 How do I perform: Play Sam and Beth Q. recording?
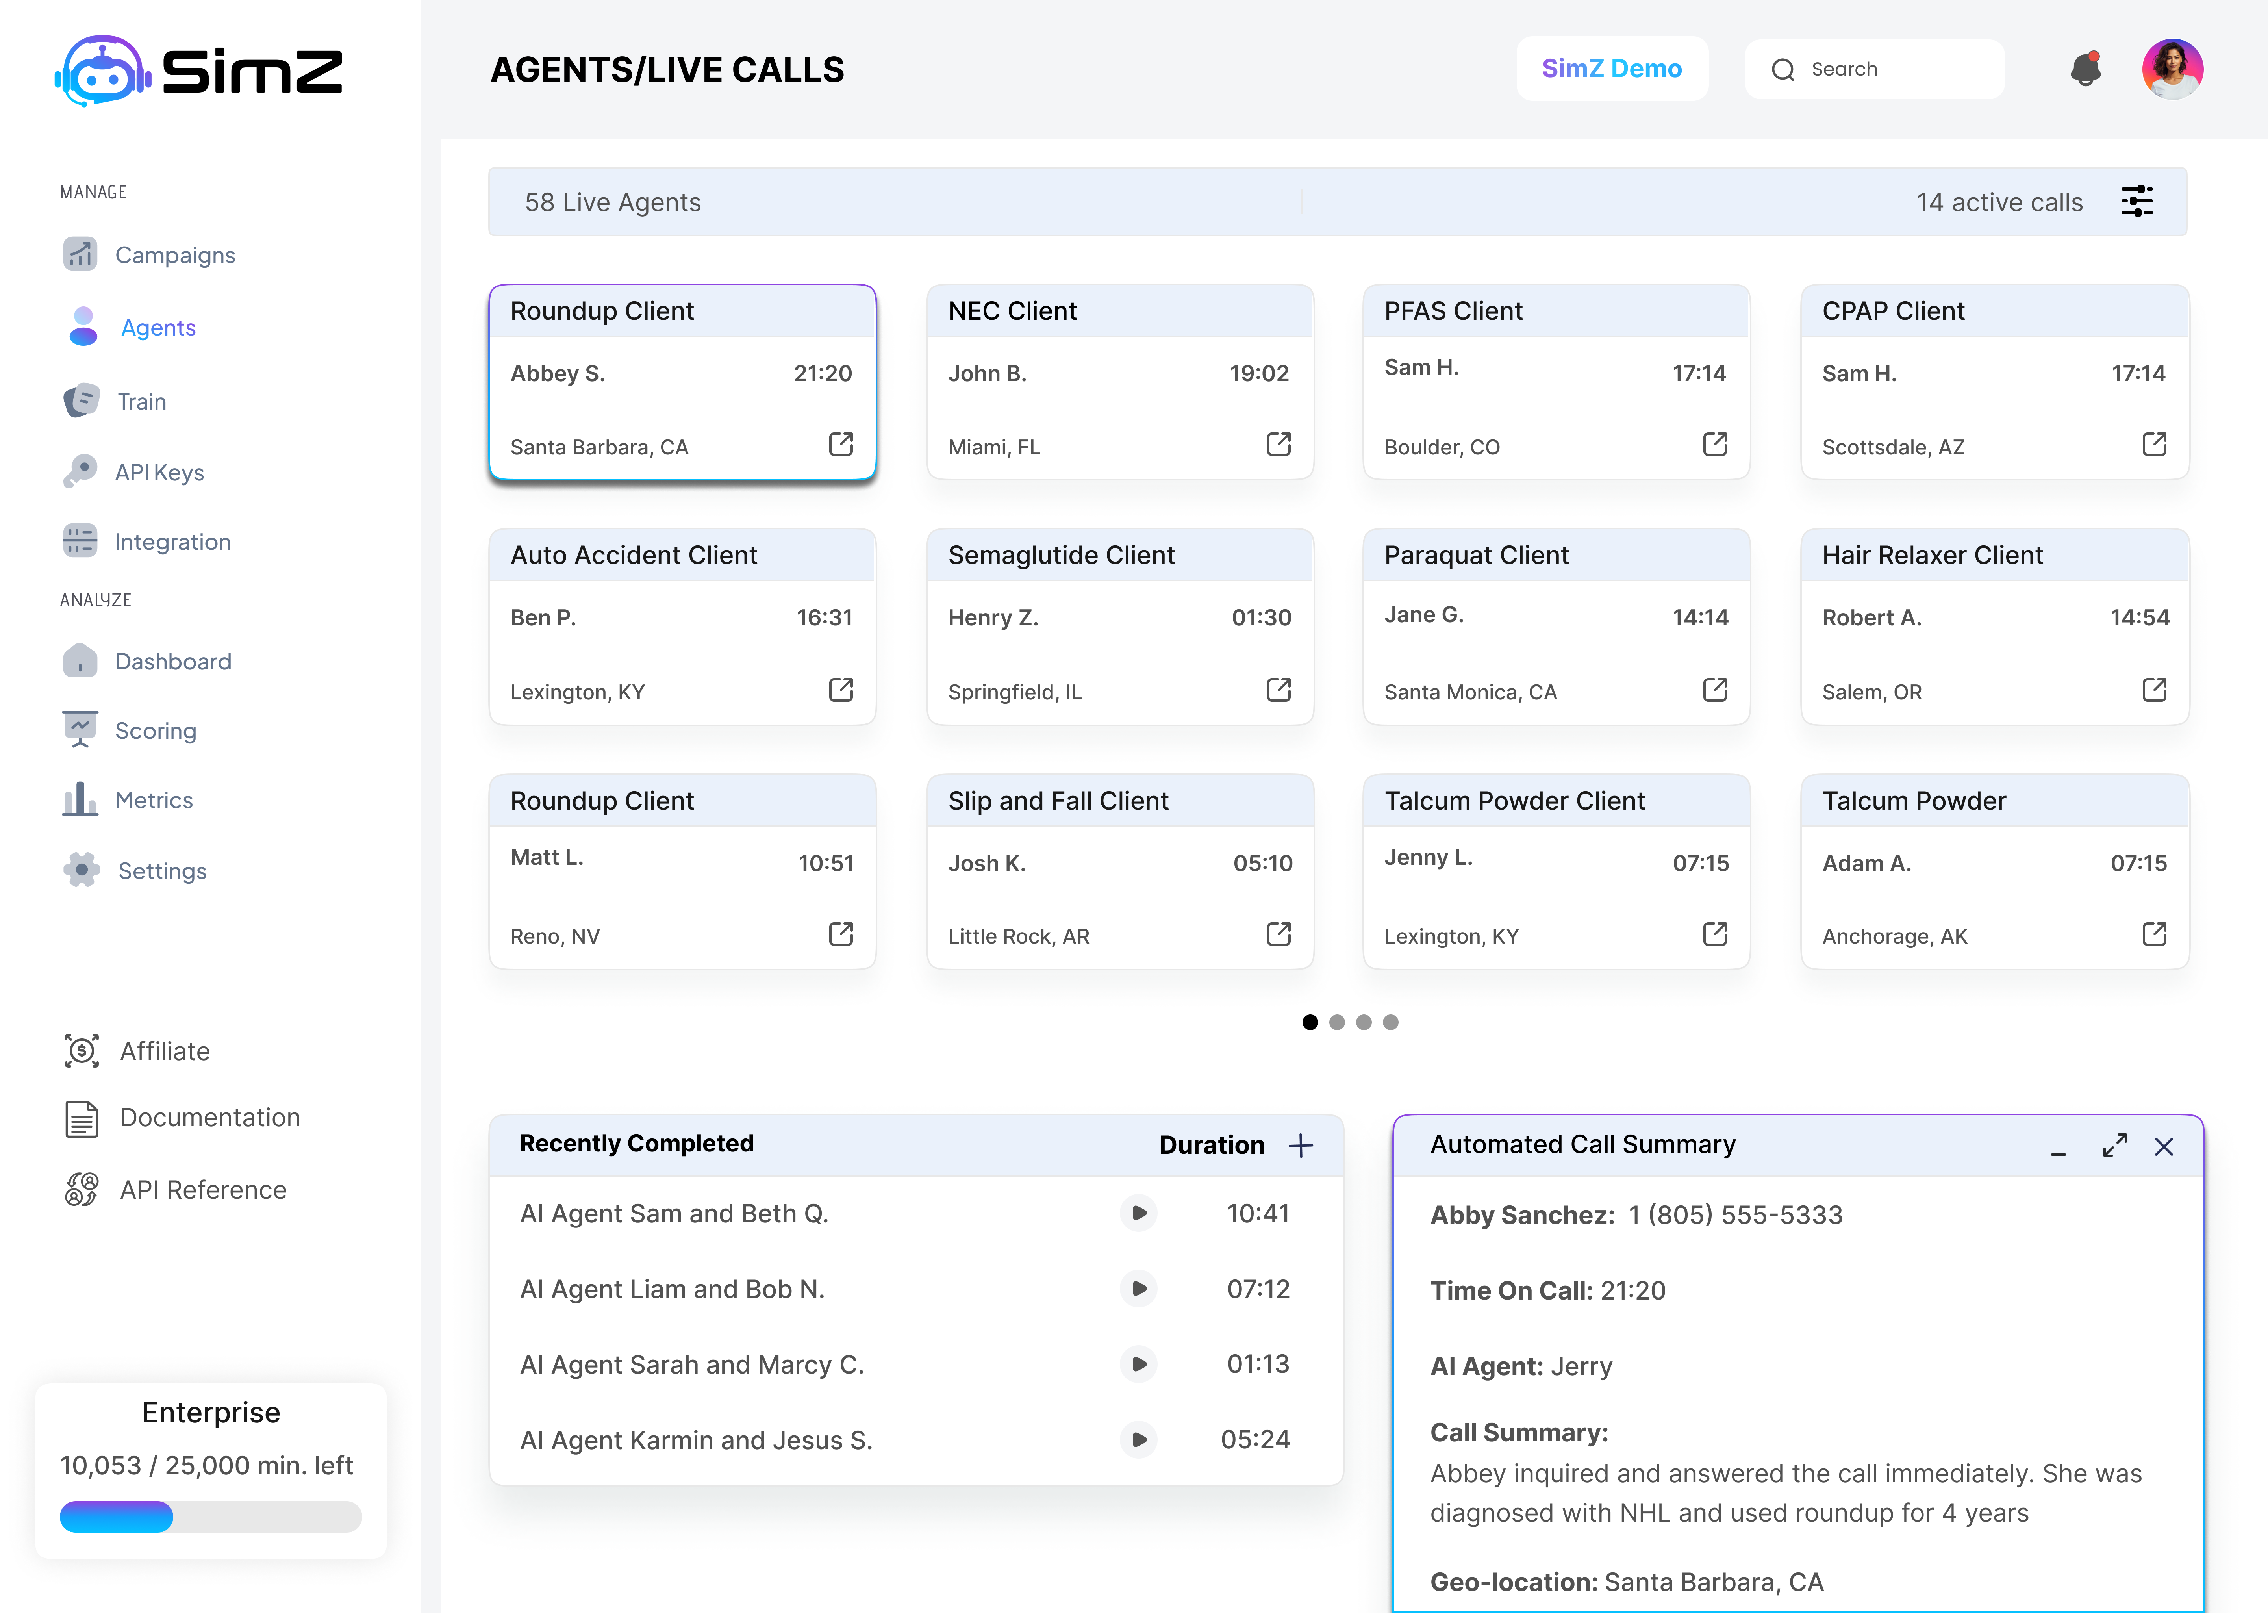click(1139, 1213)
